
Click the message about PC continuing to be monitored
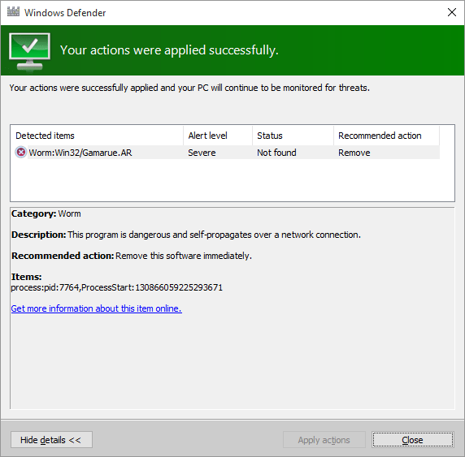pos(189,88)
